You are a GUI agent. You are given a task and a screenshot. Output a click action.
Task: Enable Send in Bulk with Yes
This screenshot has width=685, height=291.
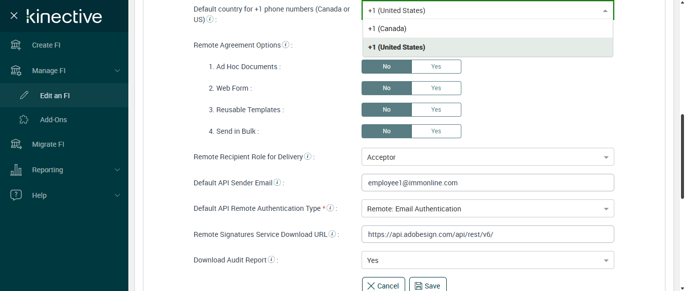click(x=436, y=131)
